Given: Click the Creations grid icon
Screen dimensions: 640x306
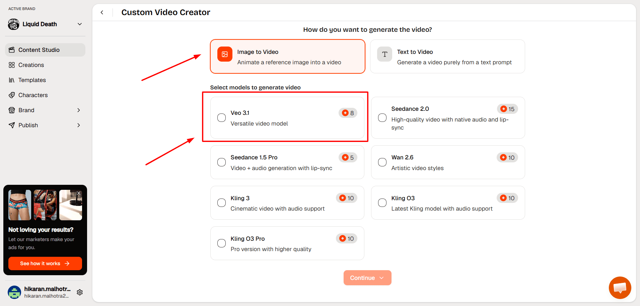Looking at the screenshot, I should pyautogui.click(x=12, y=65).
